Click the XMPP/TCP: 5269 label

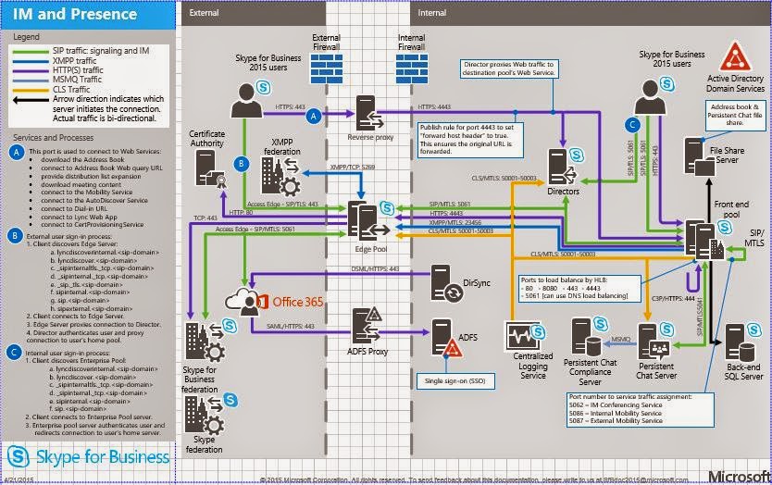(353, 167)
